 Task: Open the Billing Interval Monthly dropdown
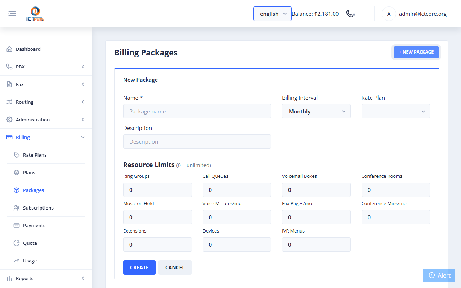(x=316, y=111)
